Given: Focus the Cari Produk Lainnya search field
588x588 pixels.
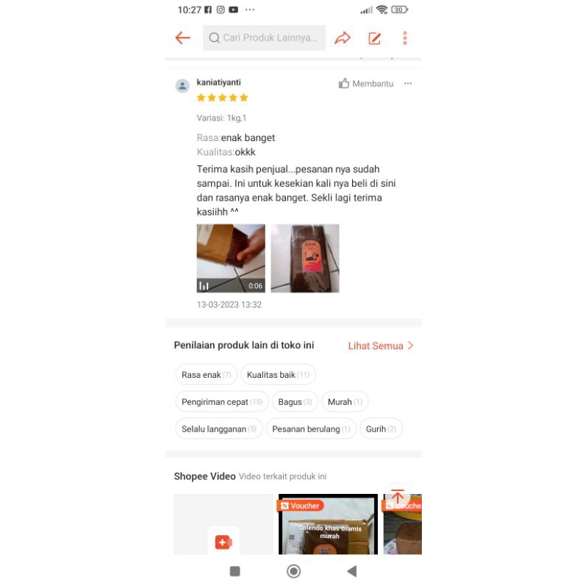Looking at the screenshot, I should [x=265, y=37].
